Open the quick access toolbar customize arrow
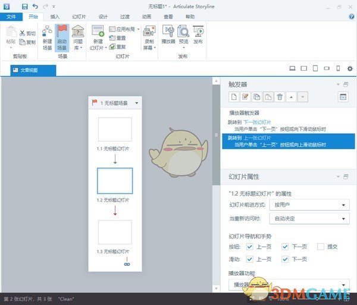This screenshot has height=305, width=357. click(x=54, y=7)
